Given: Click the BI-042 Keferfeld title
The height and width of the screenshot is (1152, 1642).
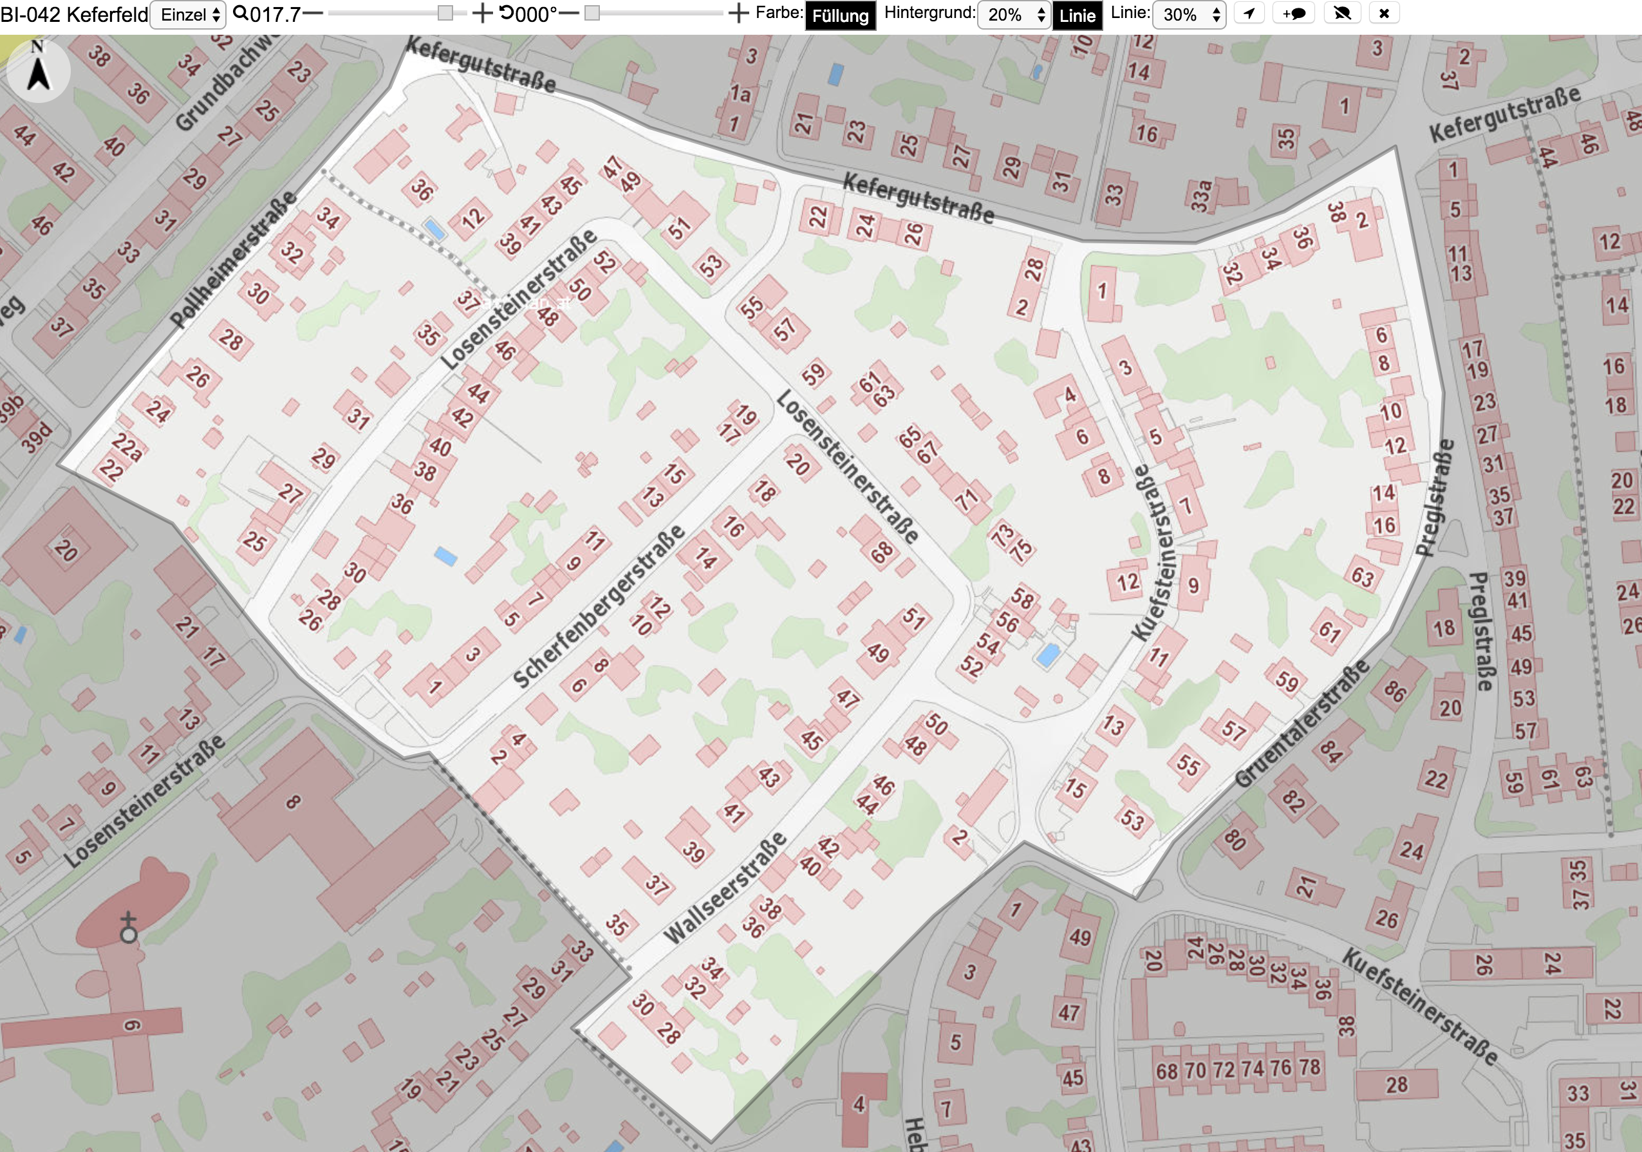Looking at the screenshot, I should (x=75, y=14).
